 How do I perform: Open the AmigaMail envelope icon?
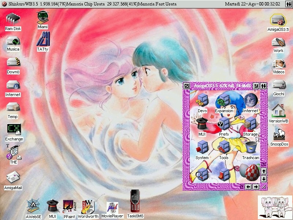tap(13, 177)
